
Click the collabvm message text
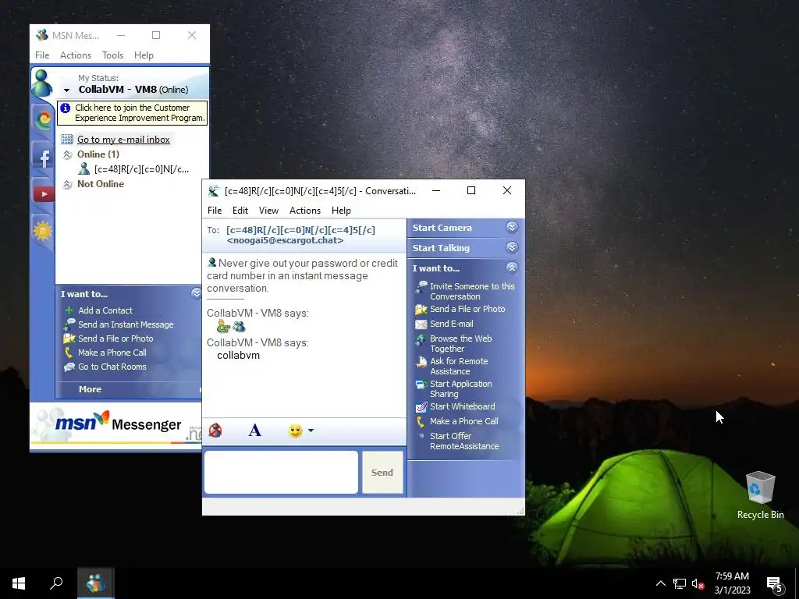[x=238, y=356]
